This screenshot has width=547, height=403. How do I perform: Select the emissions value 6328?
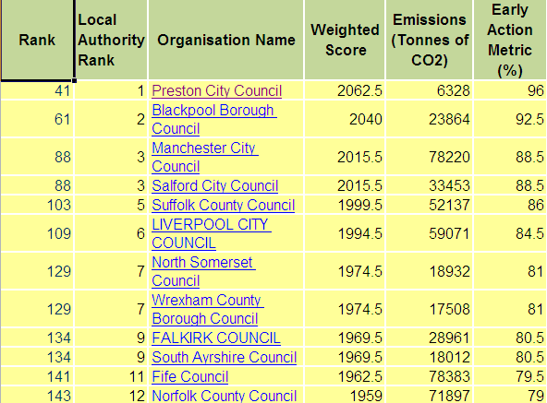tap(429, 91)
